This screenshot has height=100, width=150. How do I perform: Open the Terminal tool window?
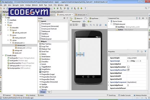[x=7, y=95]
